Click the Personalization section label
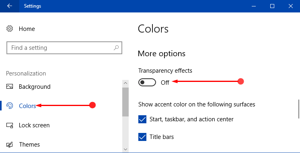 pos(26,73)
